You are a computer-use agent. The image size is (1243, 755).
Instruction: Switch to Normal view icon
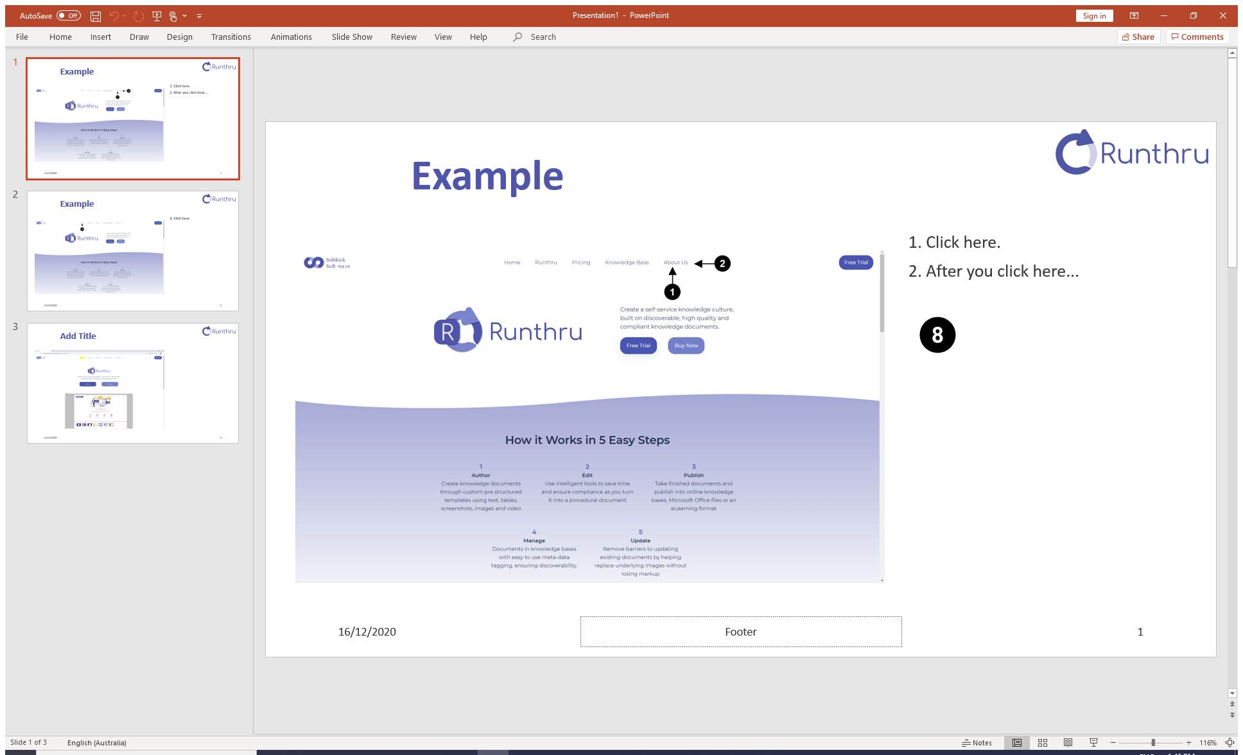tap(1017, 743)
